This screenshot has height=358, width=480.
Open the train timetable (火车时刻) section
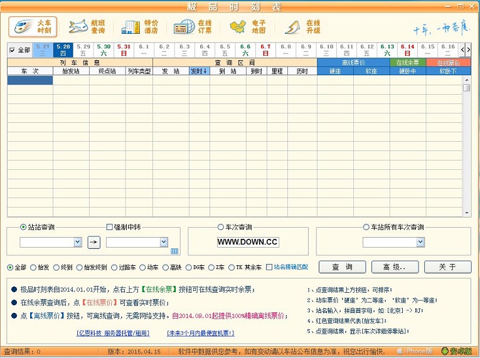point(33,26)
